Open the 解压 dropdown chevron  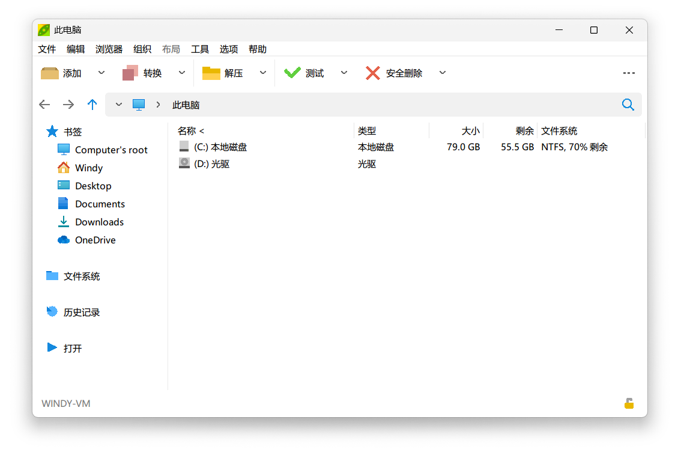(262, 73)
